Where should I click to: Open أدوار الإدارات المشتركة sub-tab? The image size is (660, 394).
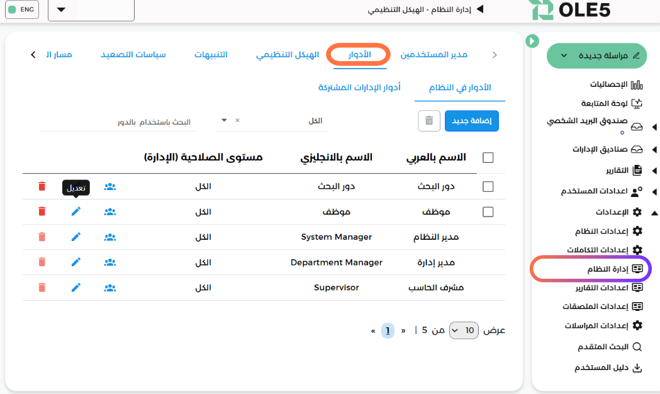pyautogui.click(x=359, y=87)
